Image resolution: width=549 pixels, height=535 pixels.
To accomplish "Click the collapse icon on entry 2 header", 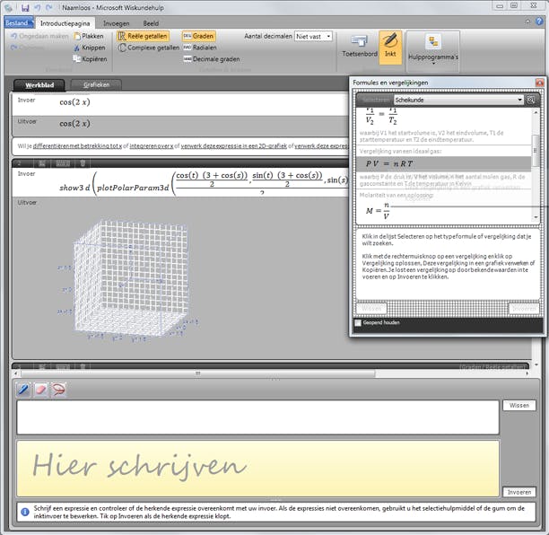I will [42, 163].
